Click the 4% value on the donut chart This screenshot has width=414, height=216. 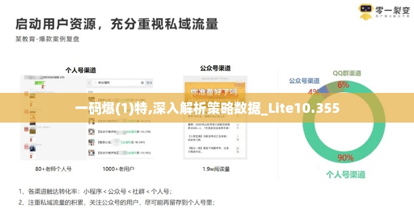pyautogui.click(x=314, y=92)
